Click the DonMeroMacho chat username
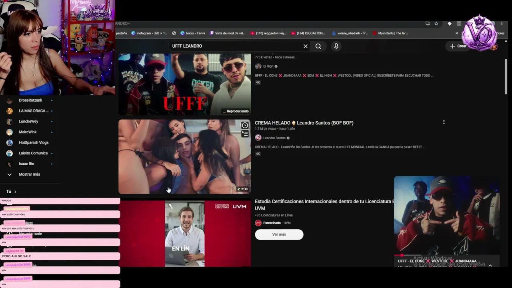512x288 pixels. point(17,209)
